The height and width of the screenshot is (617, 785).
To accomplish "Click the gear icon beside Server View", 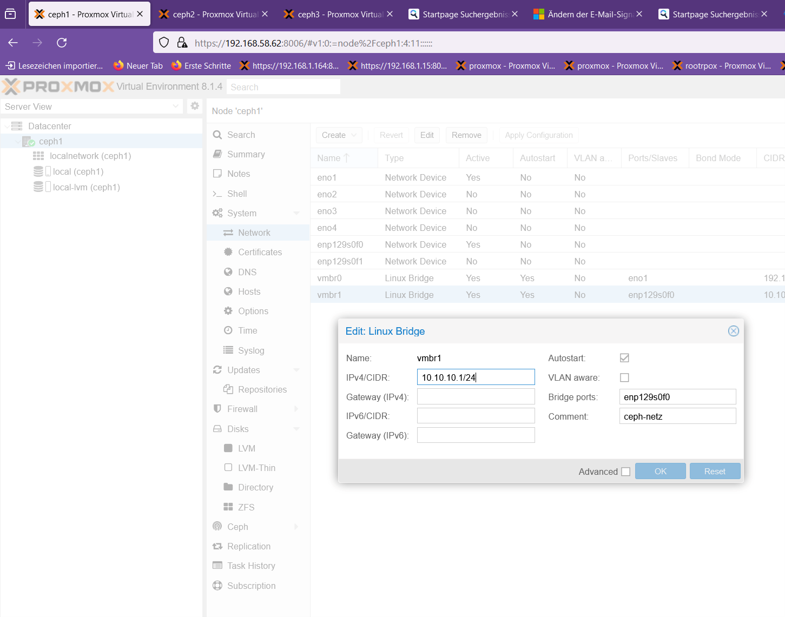I will tap(195, 106).
